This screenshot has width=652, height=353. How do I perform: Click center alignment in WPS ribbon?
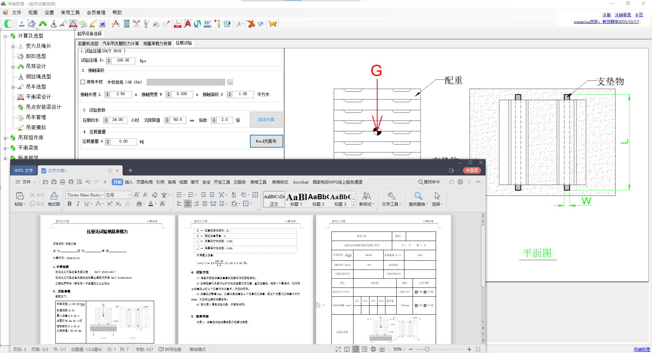tap(187, 204)
